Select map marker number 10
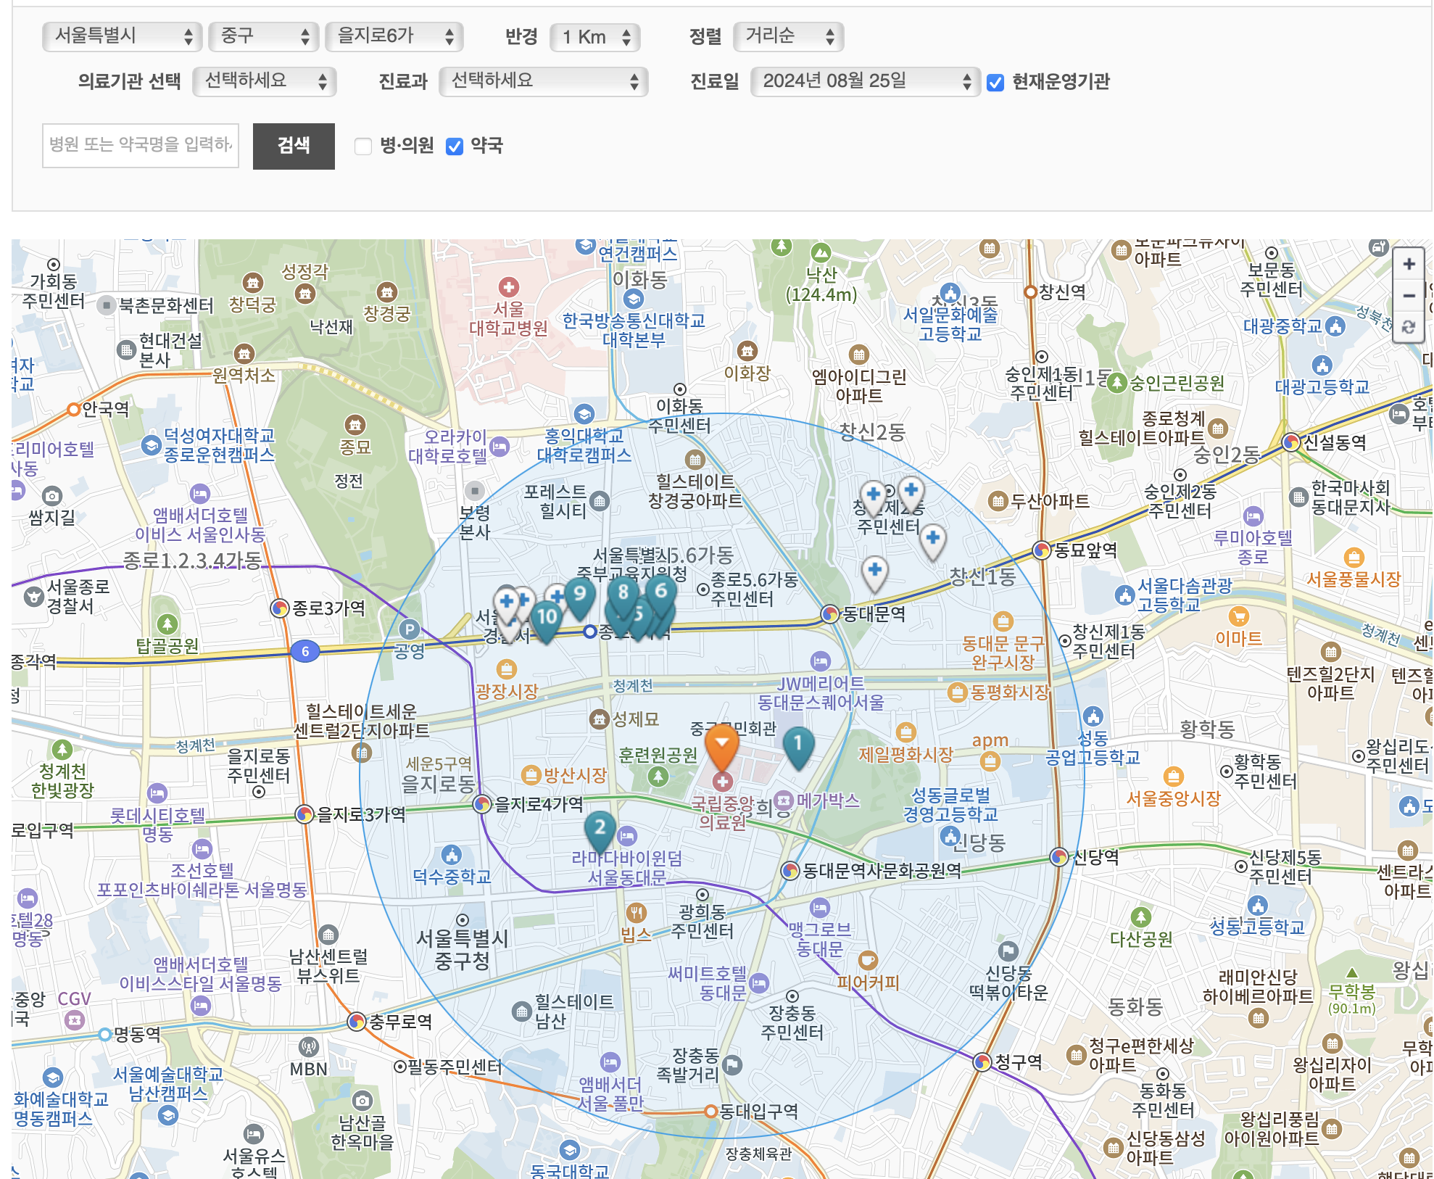The height and width of the screenshot is (1179, 1434). [547, 618]
